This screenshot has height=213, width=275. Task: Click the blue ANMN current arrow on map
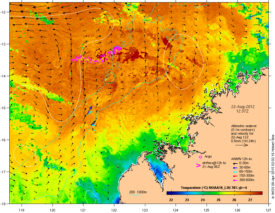coord(89,110)
